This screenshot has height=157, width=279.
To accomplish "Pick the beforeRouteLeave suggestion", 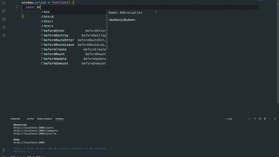I will pos(73,44).
